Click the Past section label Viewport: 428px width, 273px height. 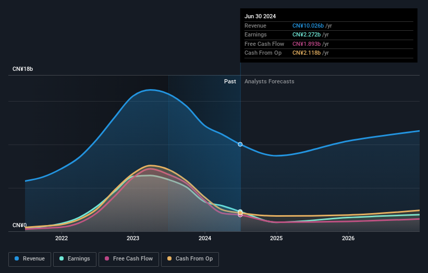pos(230,81)
